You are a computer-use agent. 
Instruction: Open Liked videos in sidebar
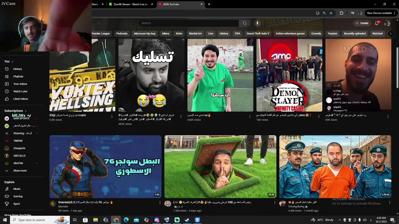pos(21,99)
